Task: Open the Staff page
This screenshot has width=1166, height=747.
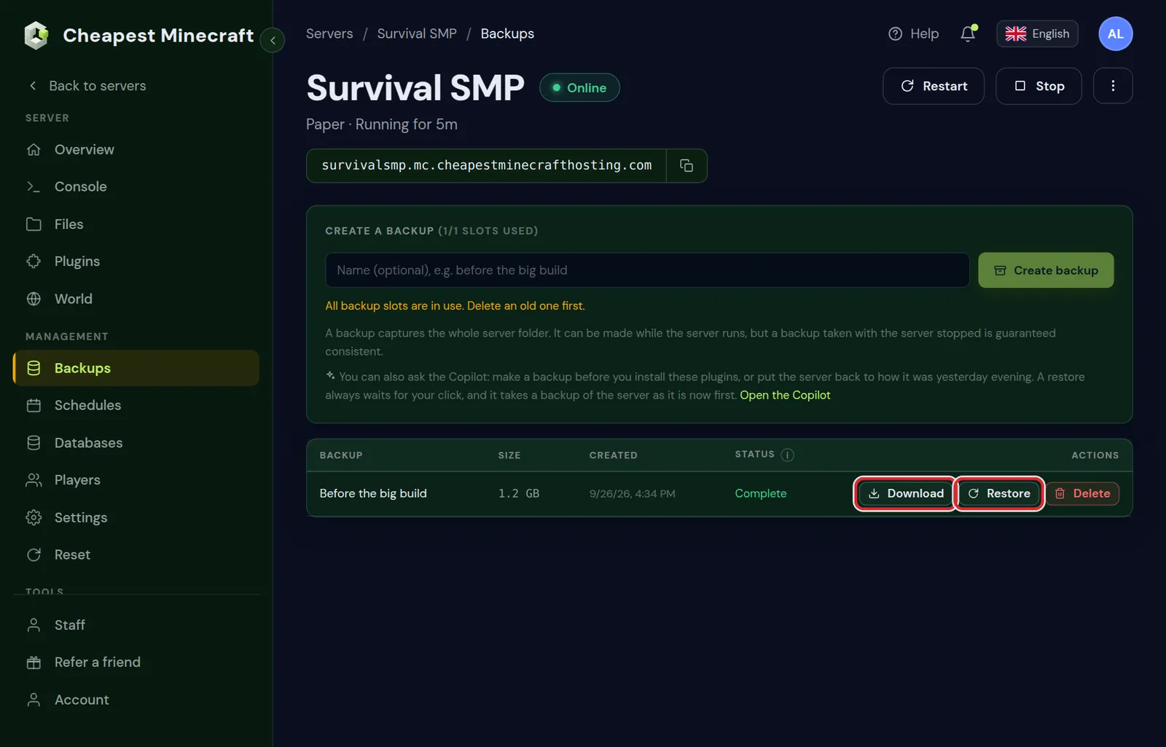Action: tap(136, 625)
